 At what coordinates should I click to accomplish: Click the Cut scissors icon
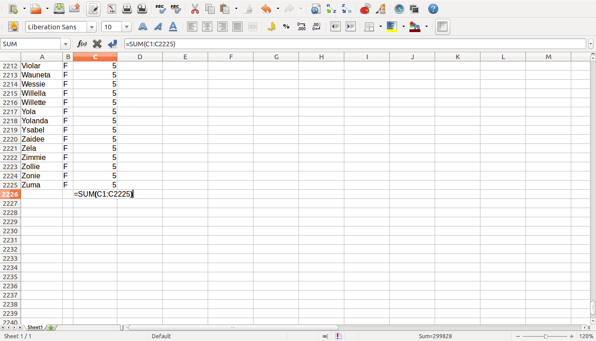pos(195,9)
